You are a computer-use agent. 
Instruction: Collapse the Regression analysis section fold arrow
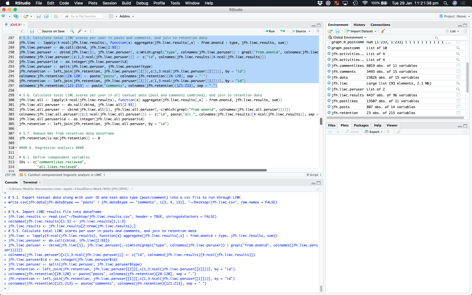tap(16, 148)
